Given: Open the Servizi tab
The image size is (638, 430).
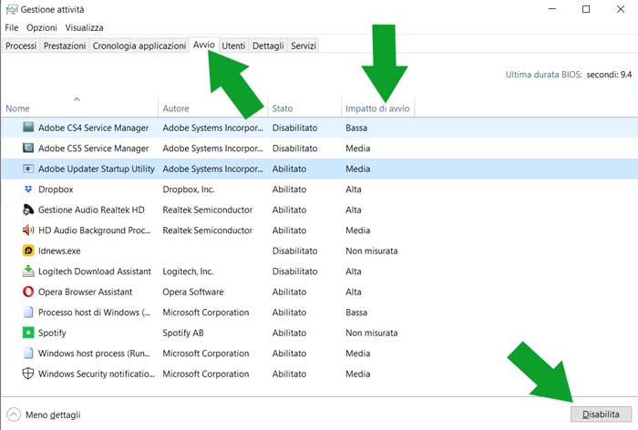Looking at the screenshot, I should coord(304,46).
